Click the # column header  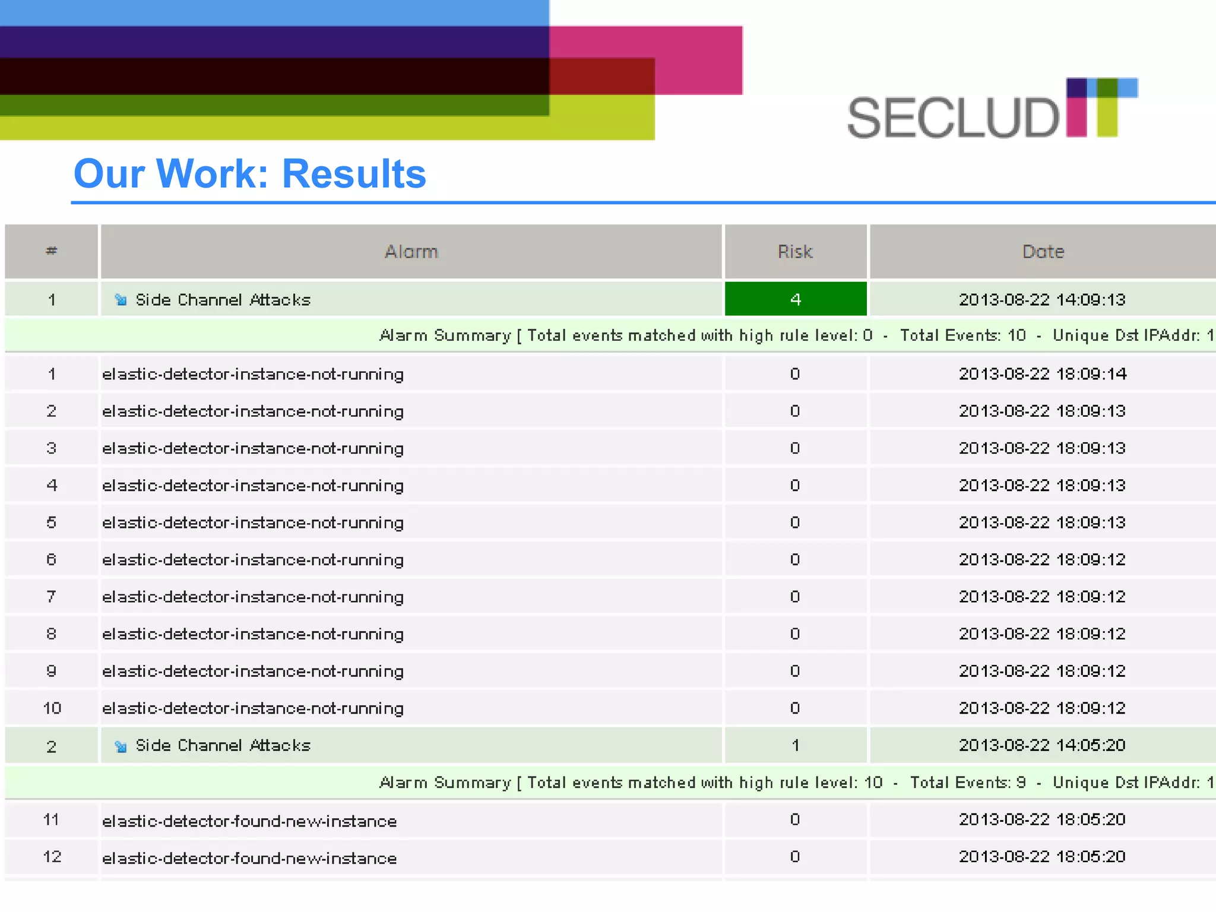click(x=52, y=252)
